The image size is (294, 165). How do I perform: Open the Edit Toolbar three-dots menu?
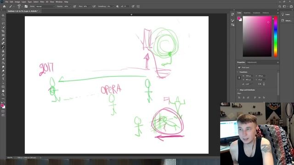[3, 99]
